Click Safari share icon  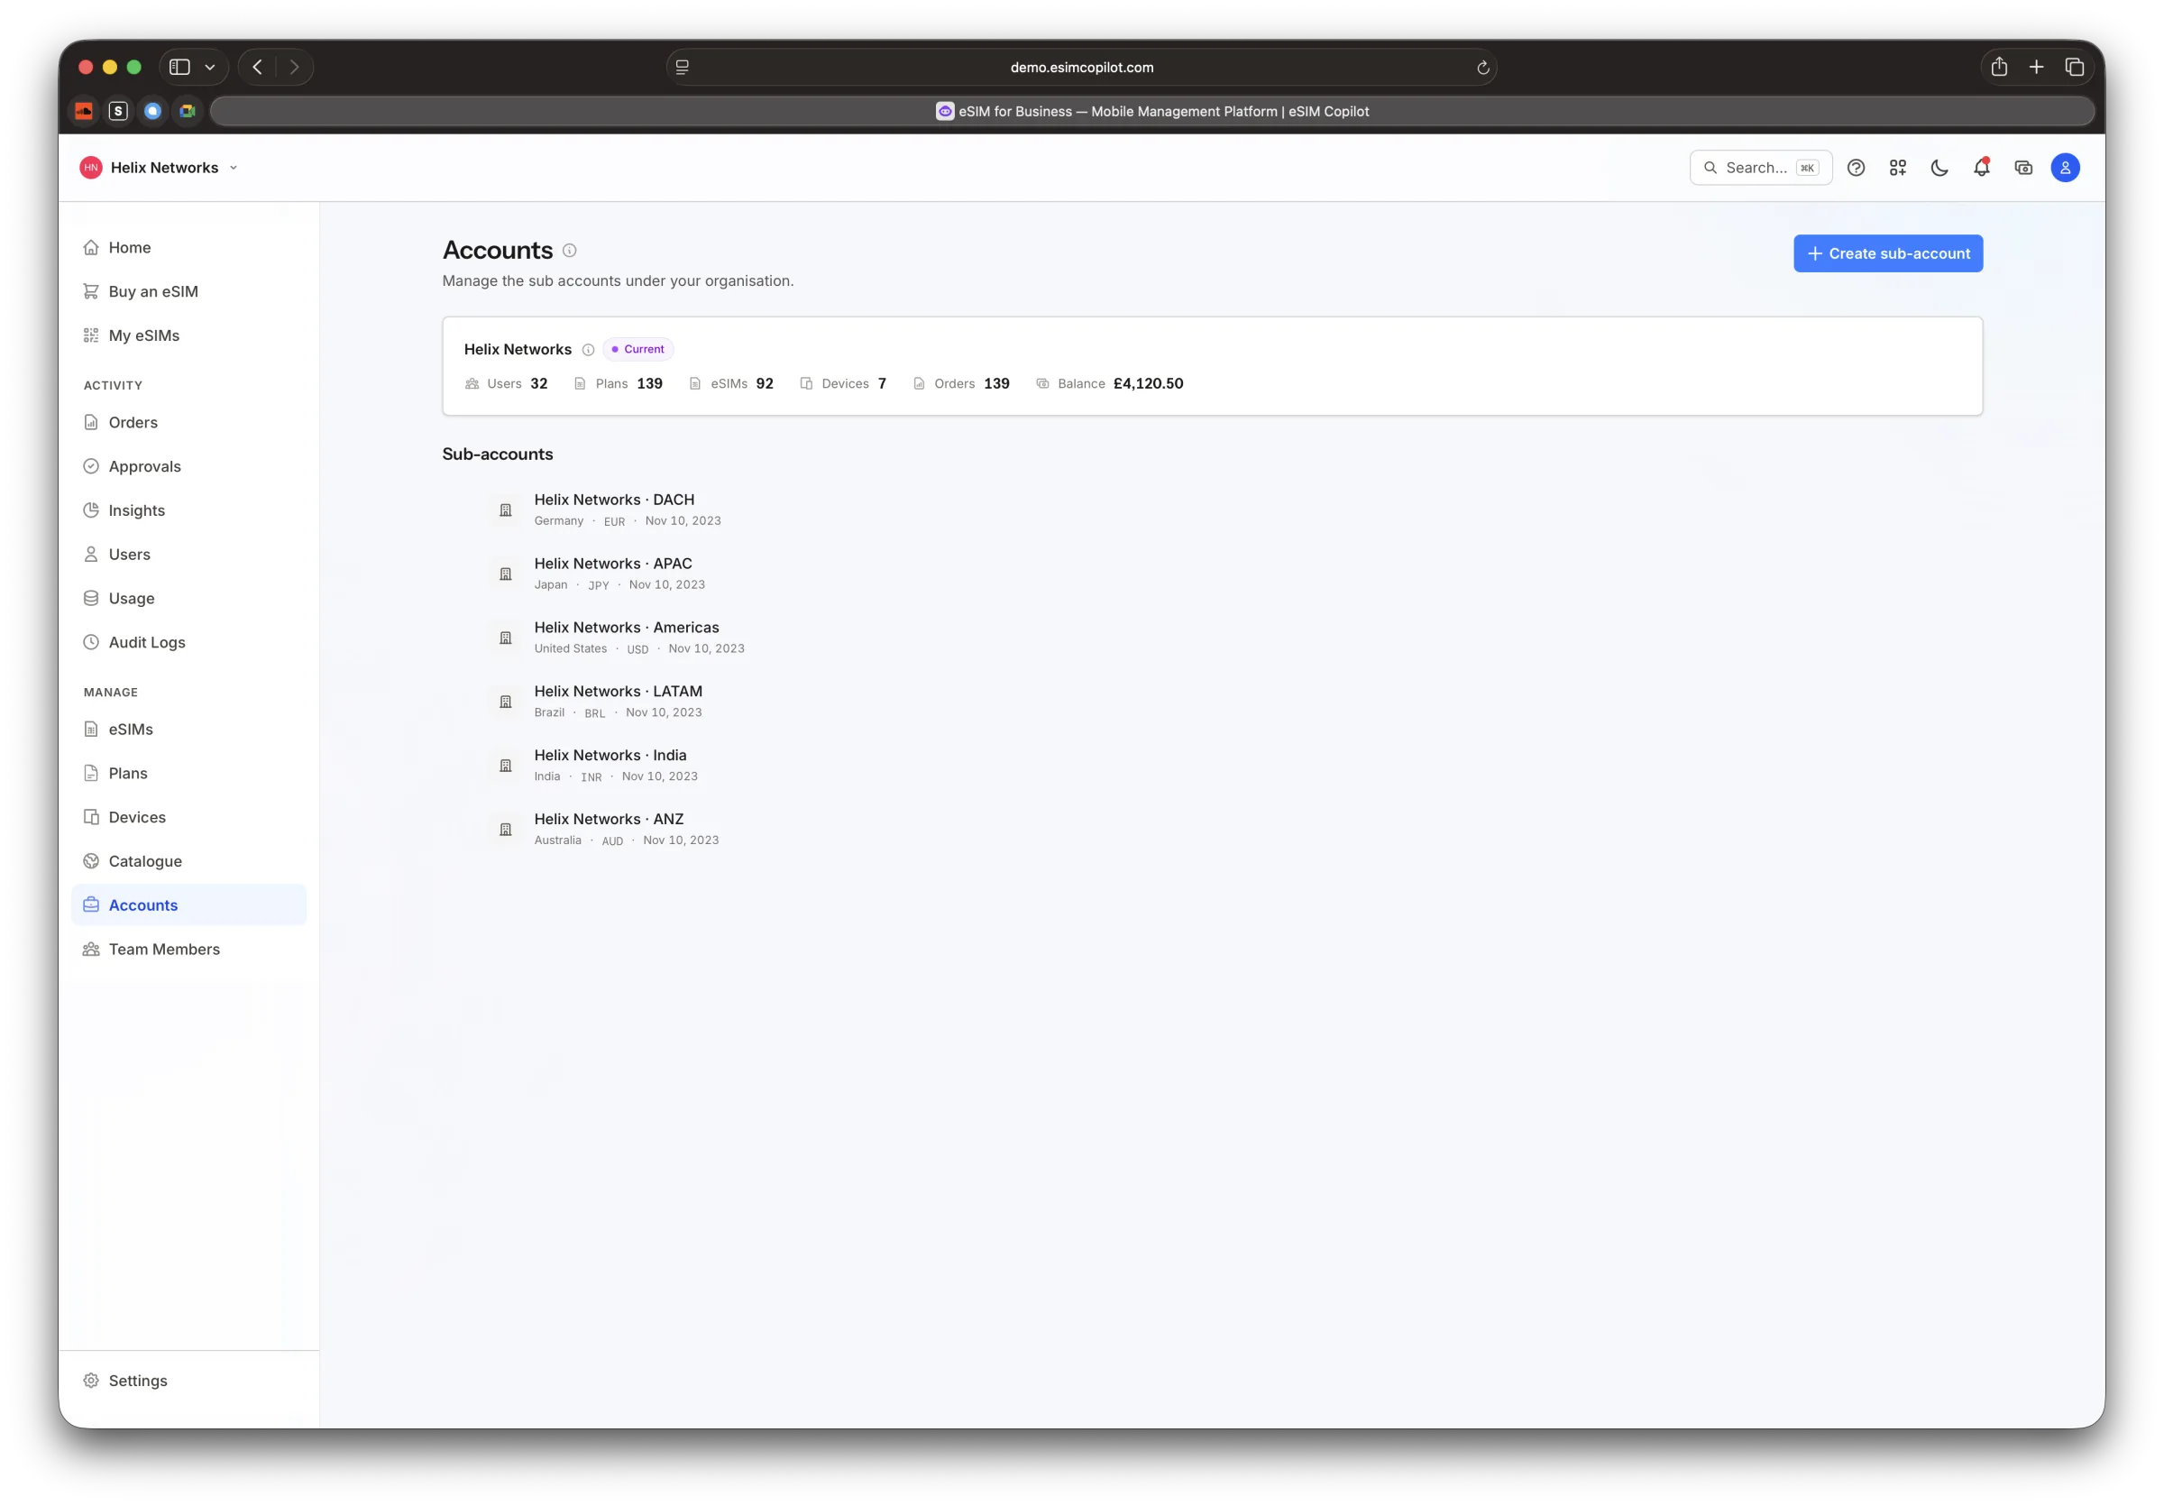click(1998, 67)
